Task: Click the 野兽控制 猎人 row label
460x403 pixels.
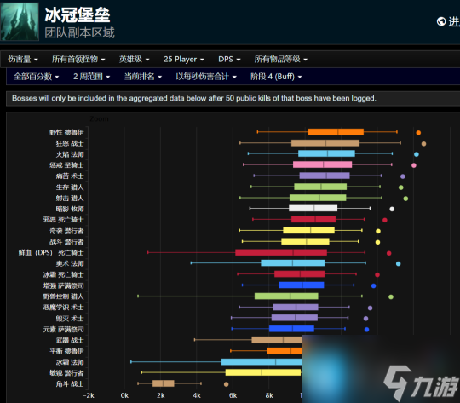Action: tap(63, 296)
